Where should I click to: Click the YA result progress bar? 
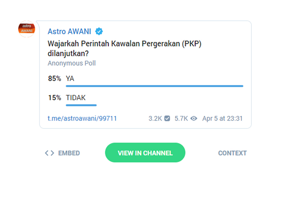pyautogui.click(x=154, y=86)
